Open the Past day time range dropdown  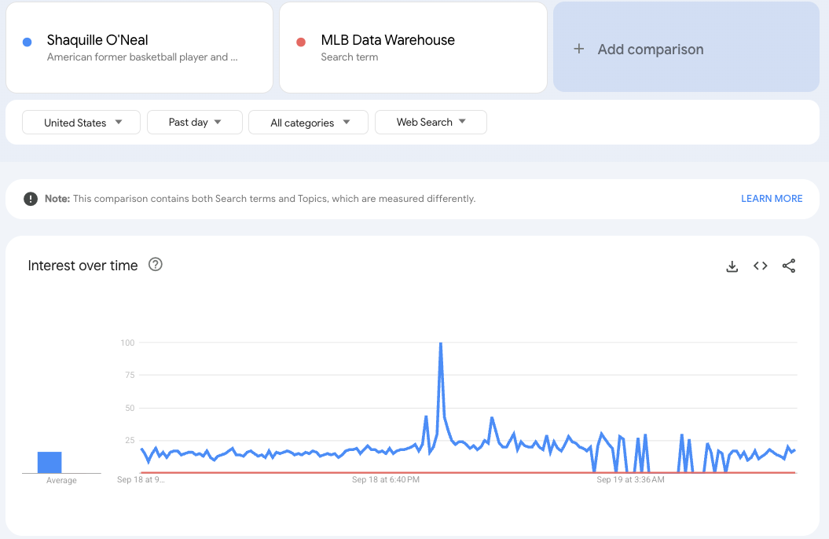click(195, 122)
